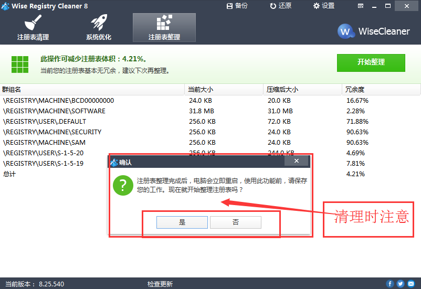Decline with 否 button in dialog

(236, 222)
